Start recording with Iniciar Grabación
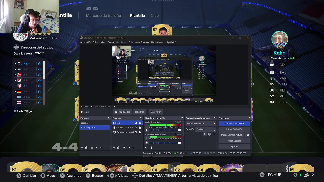The width and height of the screenshot is (324, 182). tap(234, 129)
